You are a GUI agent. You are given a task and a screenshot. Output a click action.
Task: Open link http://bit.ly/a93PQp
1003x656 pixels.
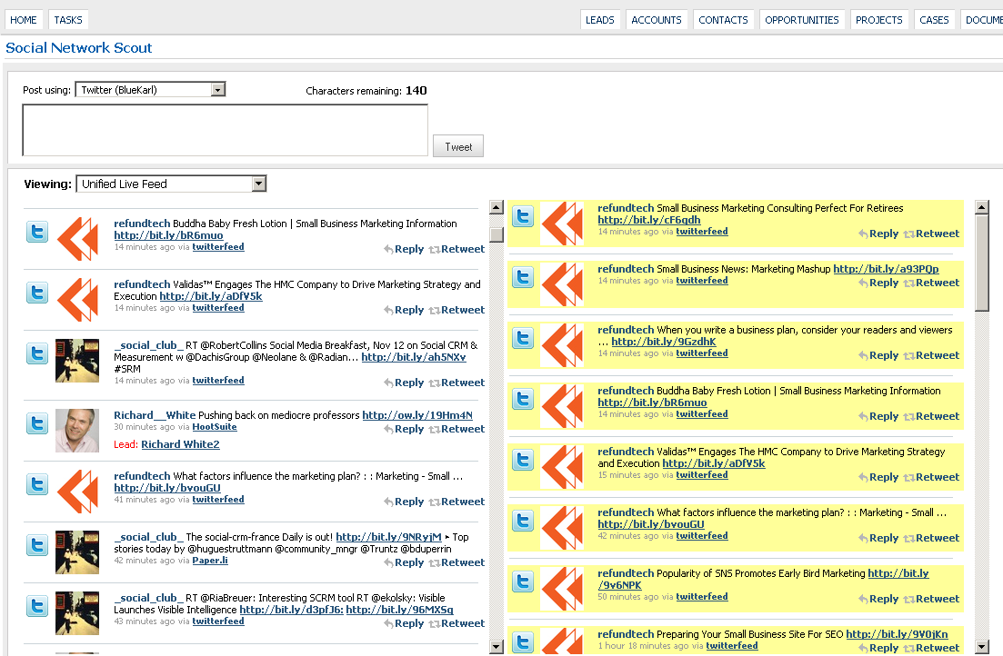[886, 269]
